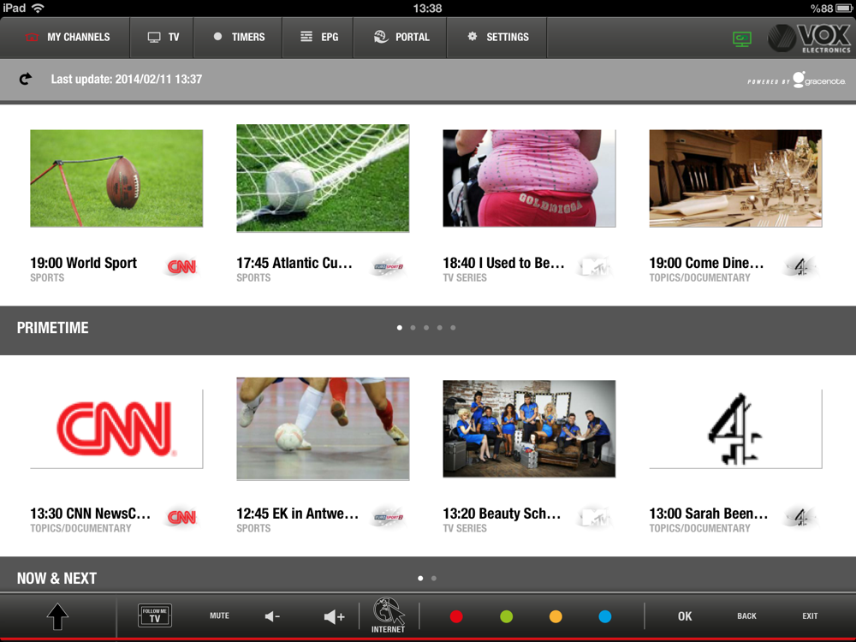Tap the up arrow in the remote bar
The width and height of the screenshot is (856, 642).
[x=57, y=617]
